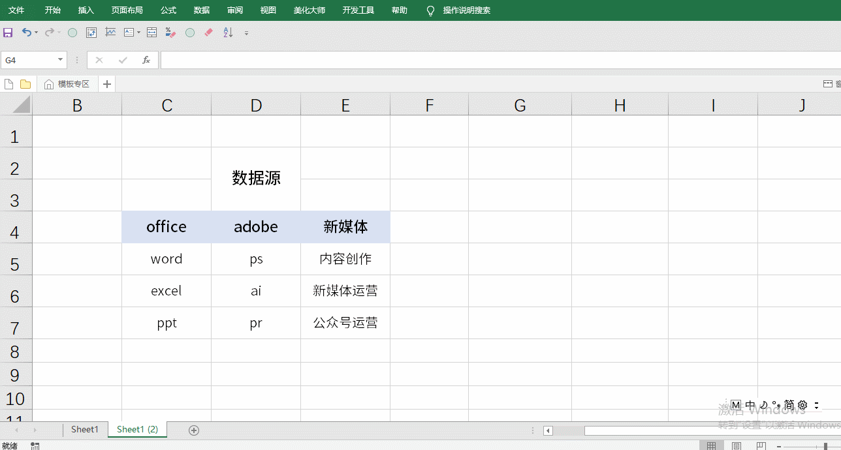Click the Undo icon
Screen dimensions: 841x450
(25, 32)
